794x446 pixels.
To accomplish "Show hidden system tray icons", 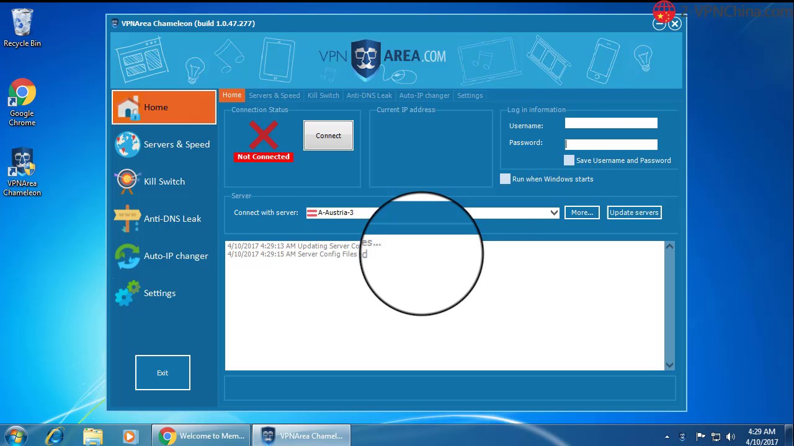I will (667, 437).
